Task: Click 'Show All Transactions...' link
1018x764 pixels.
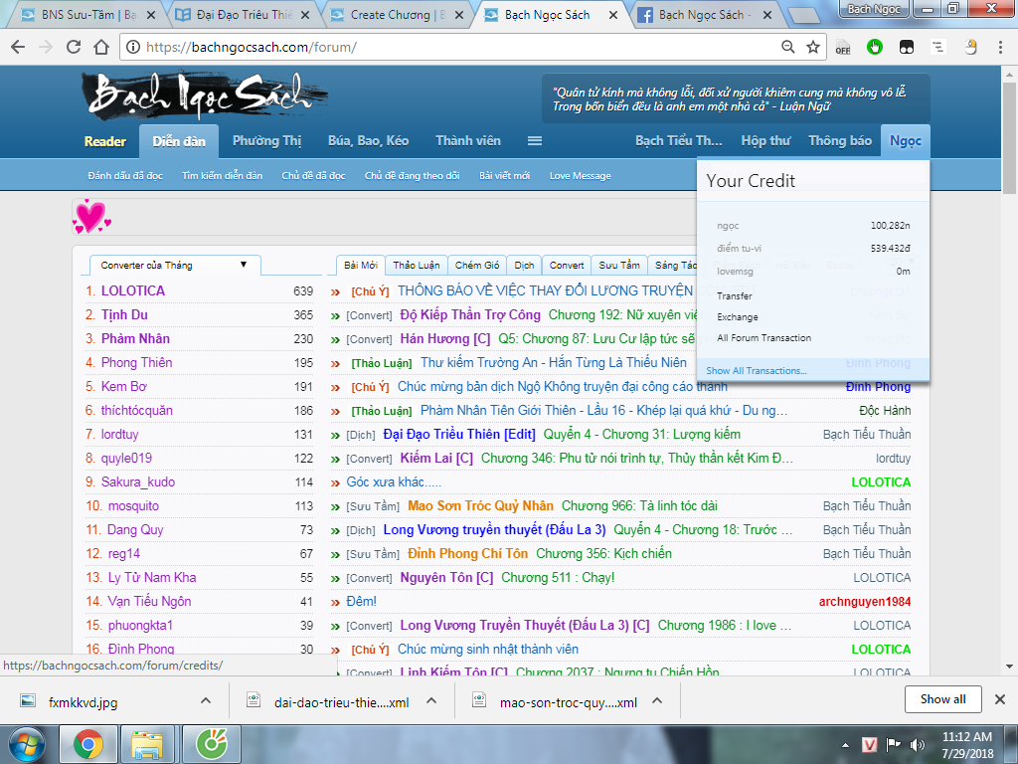Action: pos(757,371)
